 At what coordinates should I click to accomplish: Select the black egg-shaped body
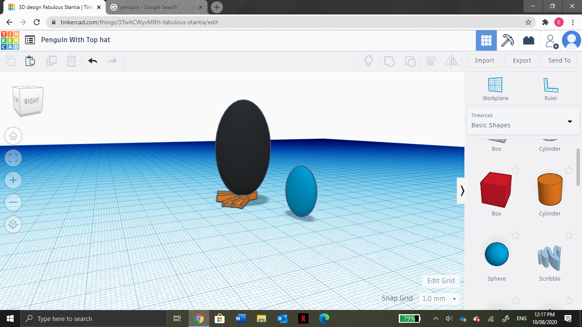tap(243, 147)
